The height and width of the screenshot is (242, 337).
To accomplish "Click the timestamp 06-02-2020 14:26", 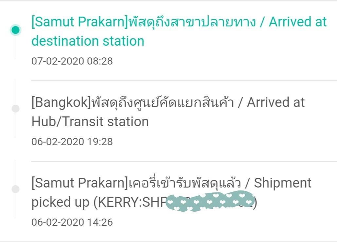I will tap(72, 222).
